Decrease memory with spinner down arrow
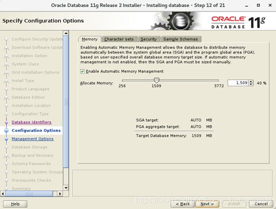The height and width of the screenshot is (209, 276). click(x=251, y=84)
